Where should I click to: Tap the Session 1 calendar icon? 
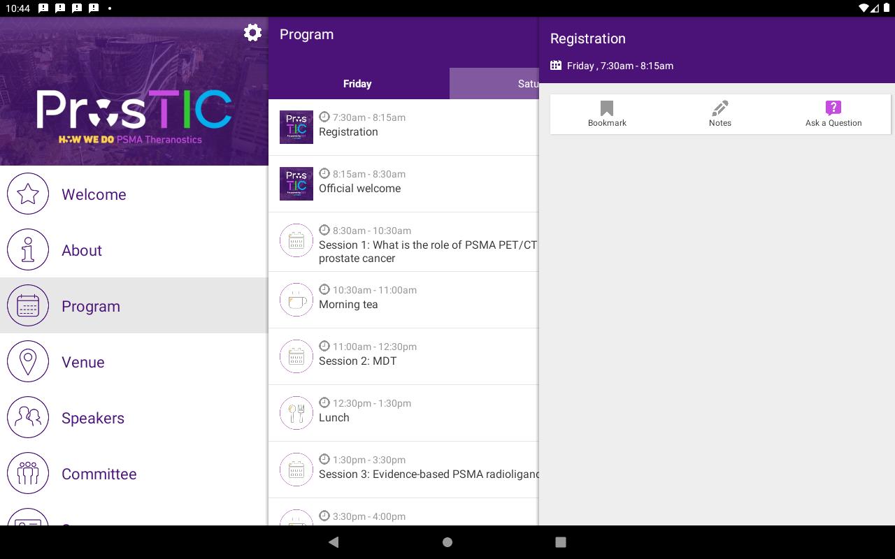click(296, 240)
